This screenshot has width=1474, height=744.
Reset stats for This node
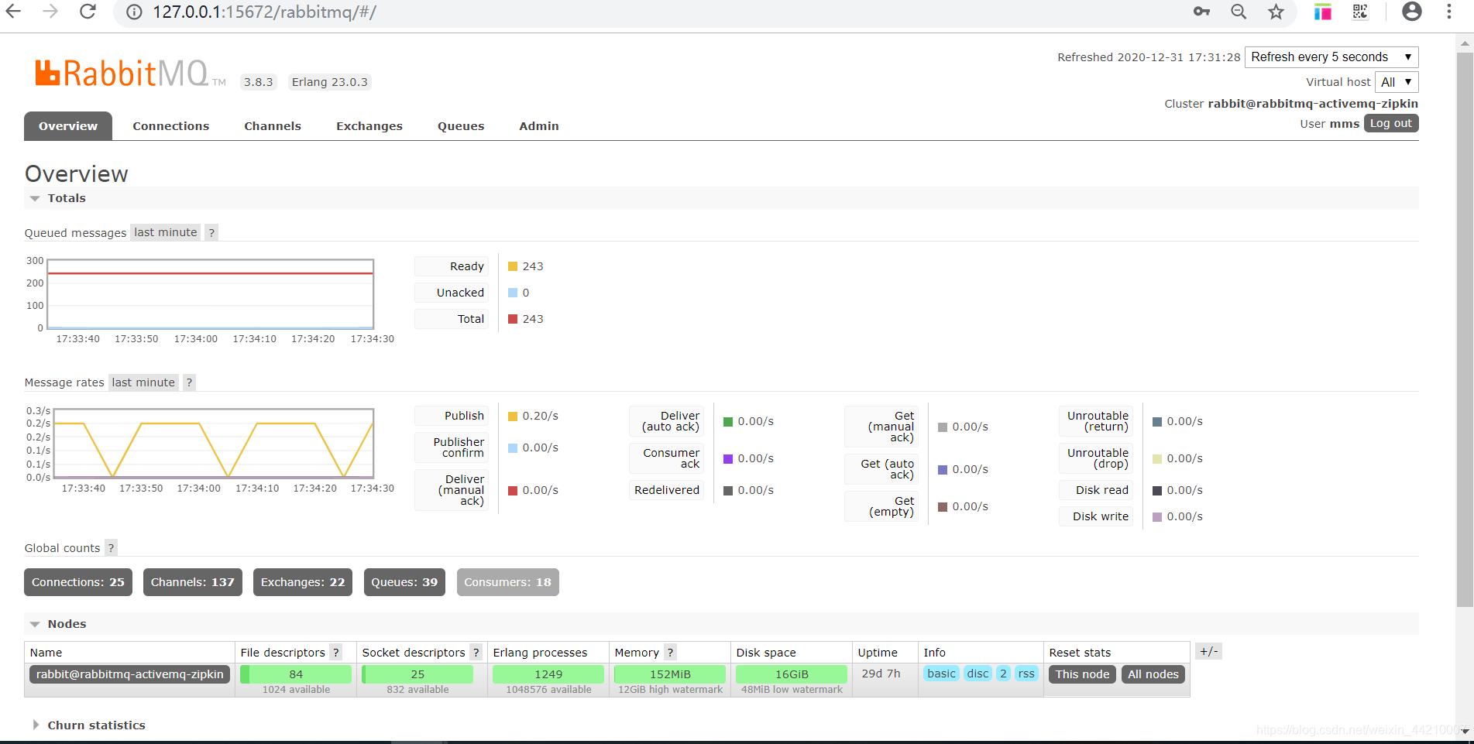[1082, 674]
